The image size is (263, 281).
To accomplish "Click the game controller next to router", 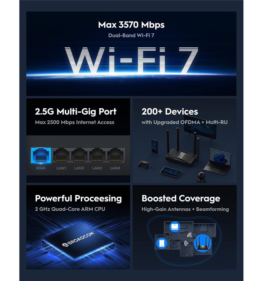I will click(143, 164).
